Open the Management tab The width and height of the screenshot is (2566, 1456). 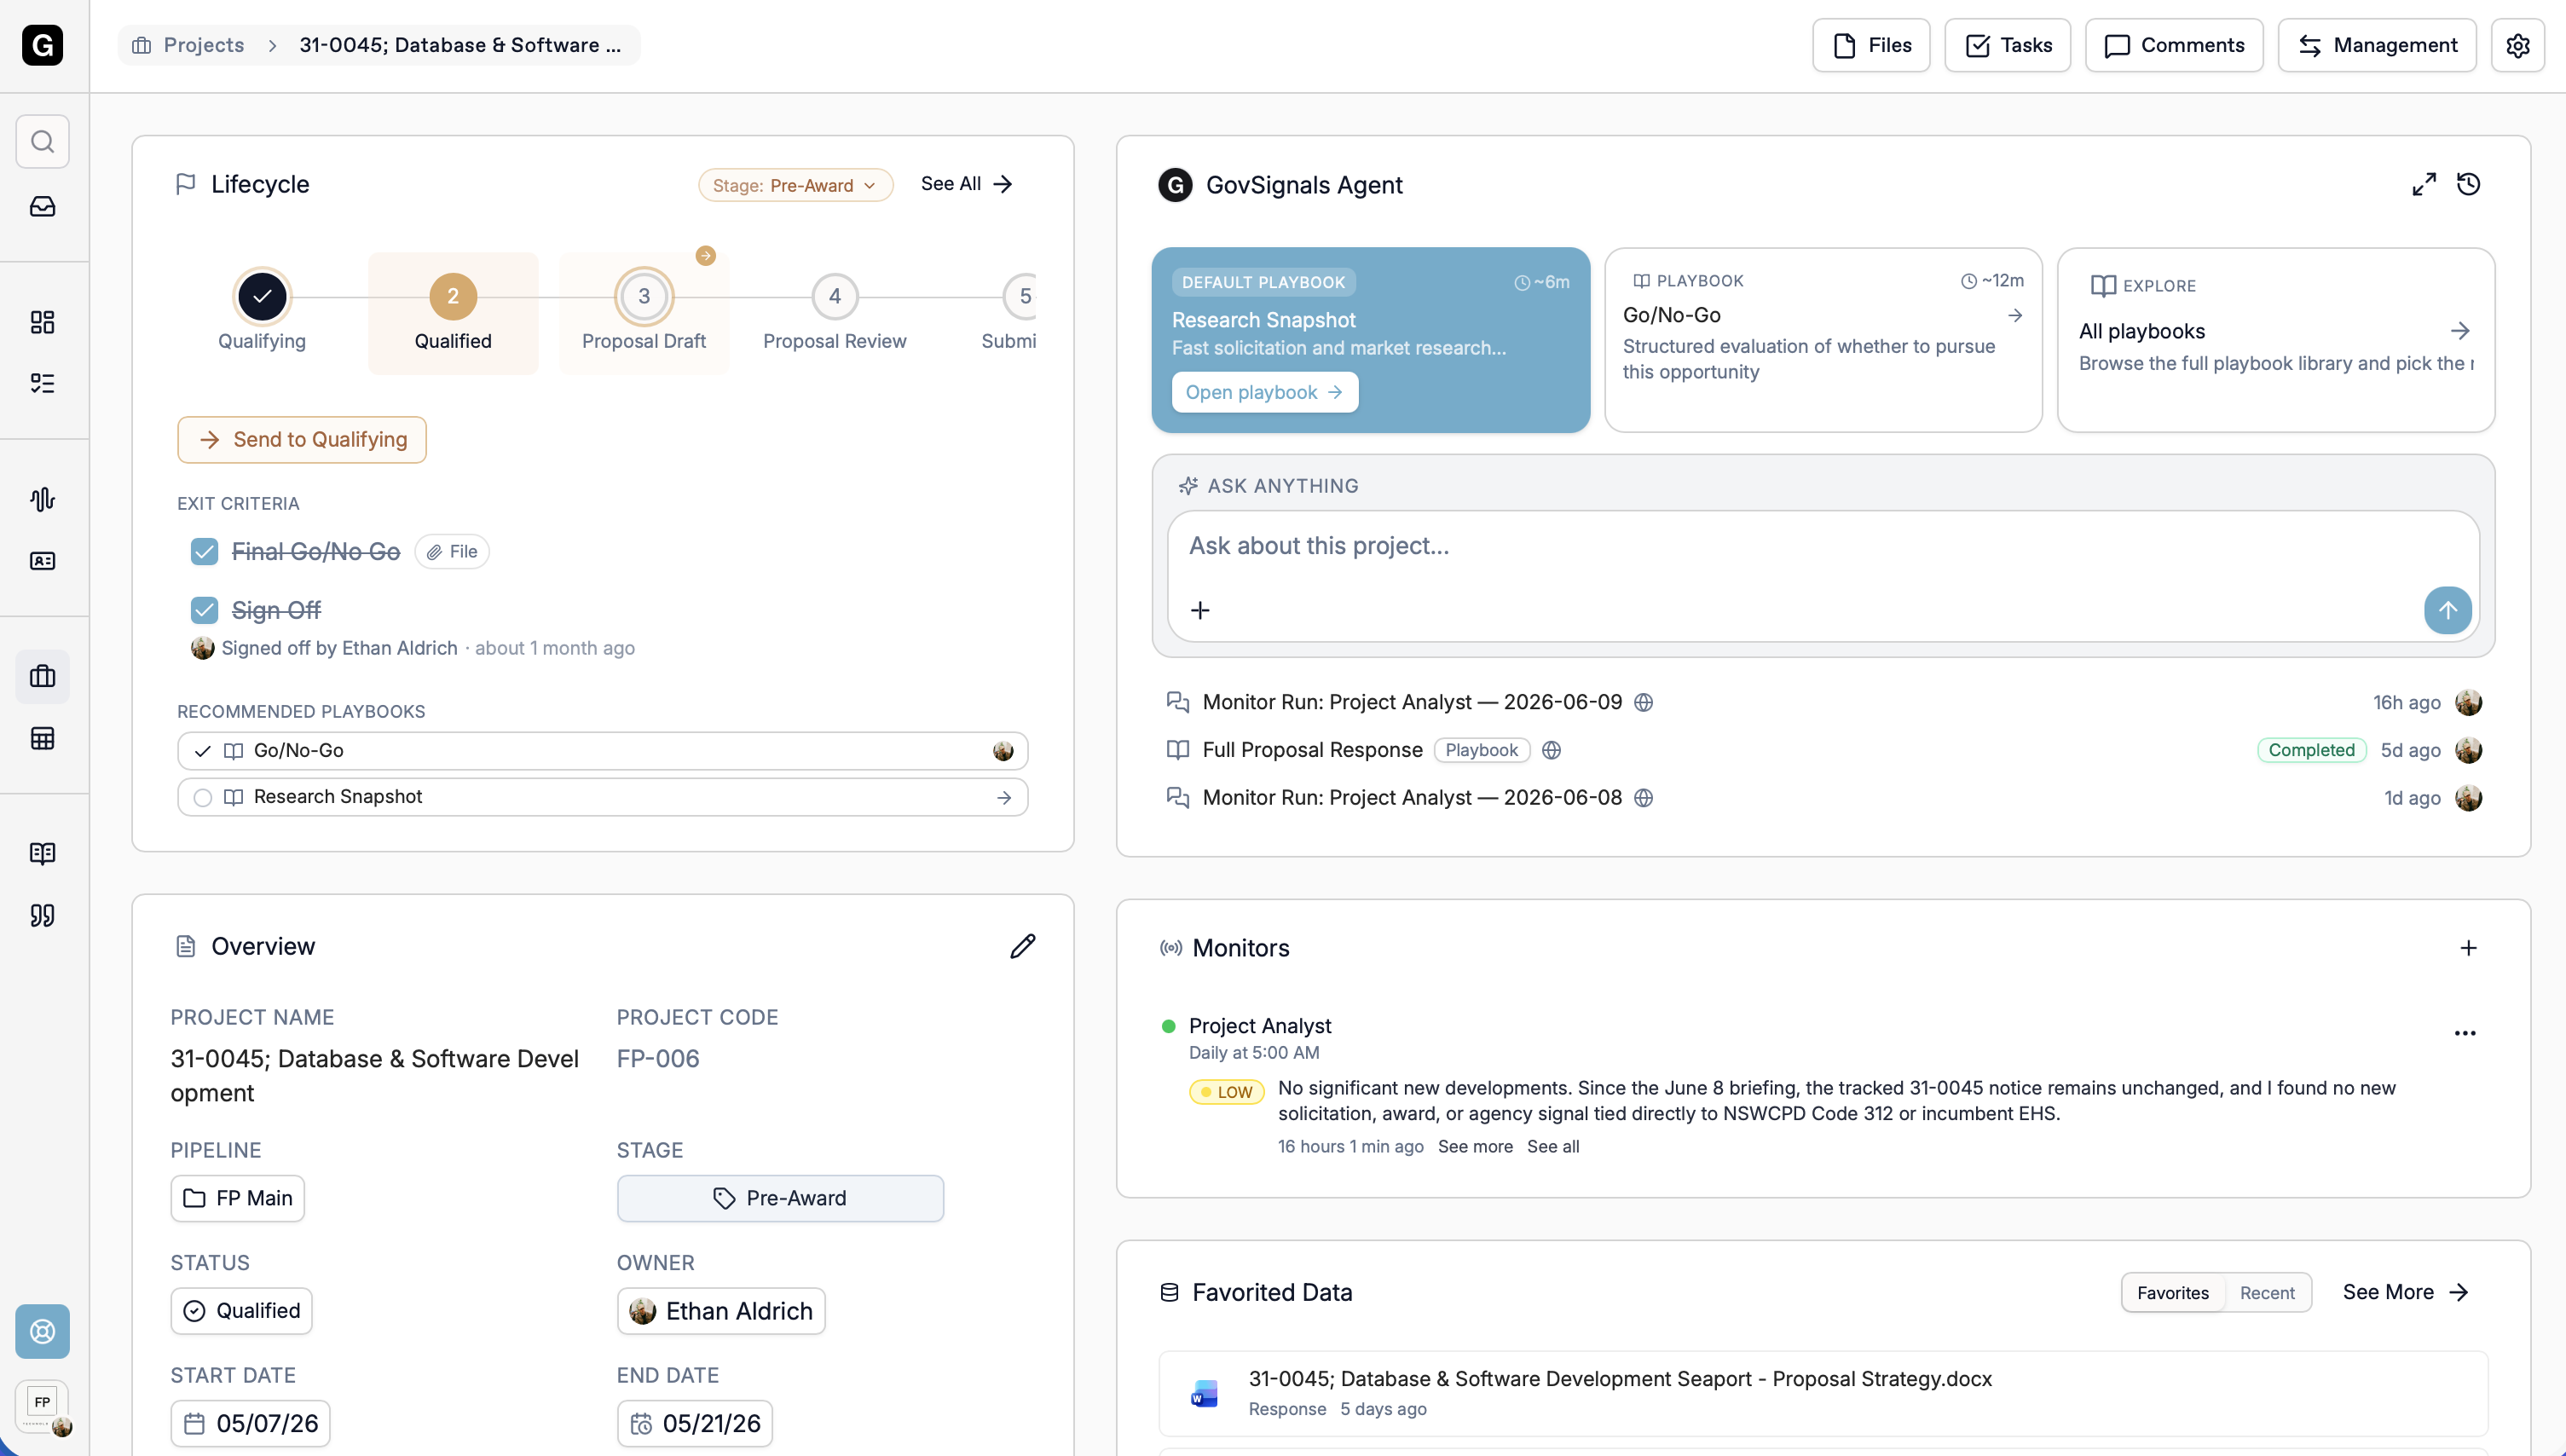tap(2377, 45)
